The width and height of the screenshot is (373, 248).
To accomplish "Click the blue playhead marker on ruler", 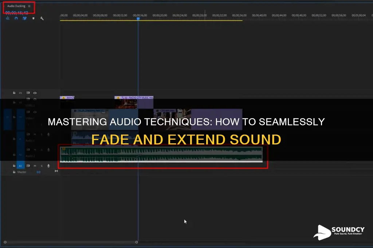I will click(138, 19).
